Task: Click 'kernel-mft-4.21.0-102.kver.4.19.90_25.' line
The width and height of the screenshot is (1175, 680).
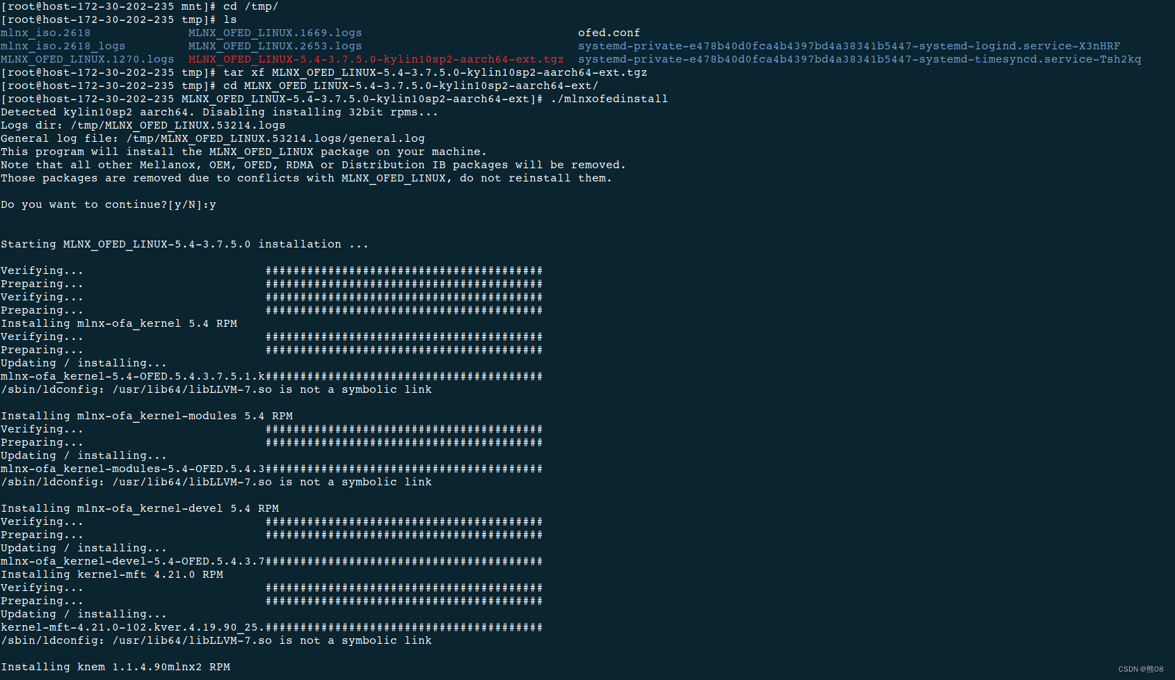Action: tap(272, 627)
